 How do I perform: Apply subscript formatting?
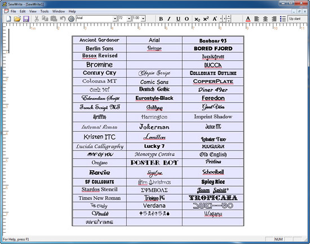[197, 19]
